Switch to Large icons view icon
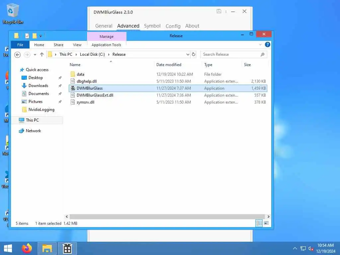The height and width of the screenshot is (255, 340). coord(266,223)
